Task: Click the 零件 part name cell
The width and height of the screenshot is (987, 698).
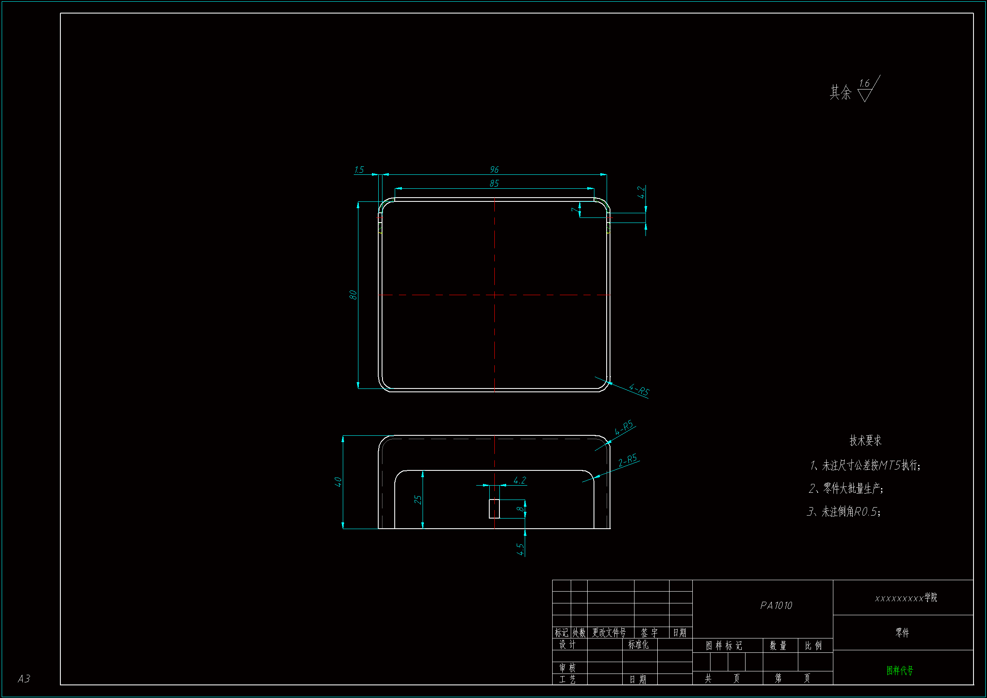Action: click(902, 633)
